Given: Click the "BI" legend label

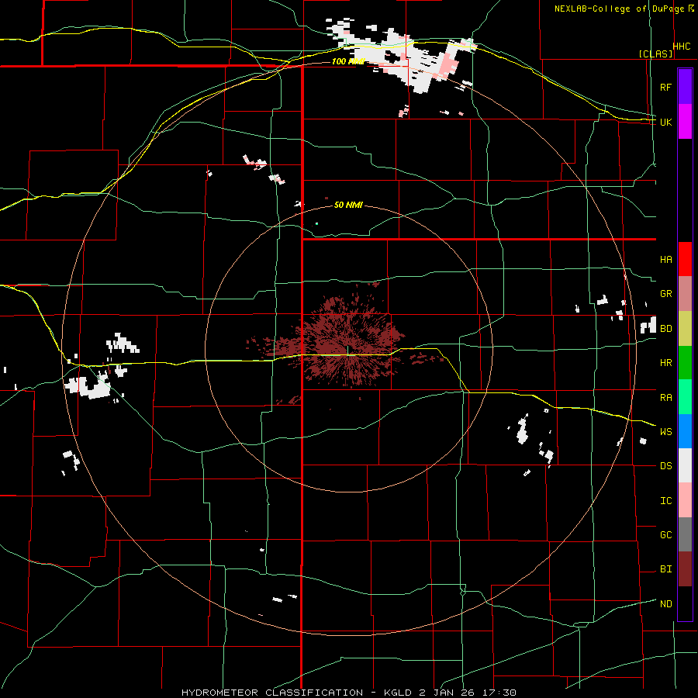Looking at the screenshot, I should tap(665, 569).
